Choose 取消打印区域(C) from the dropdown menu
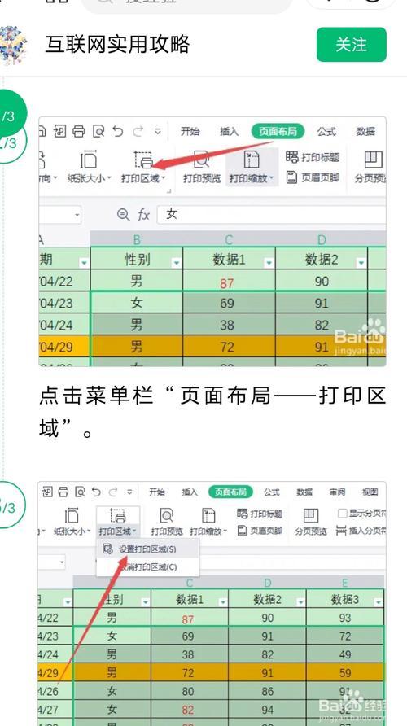This screenshot has width=407, height=726. pyautogui.click(x=147, y=567)
